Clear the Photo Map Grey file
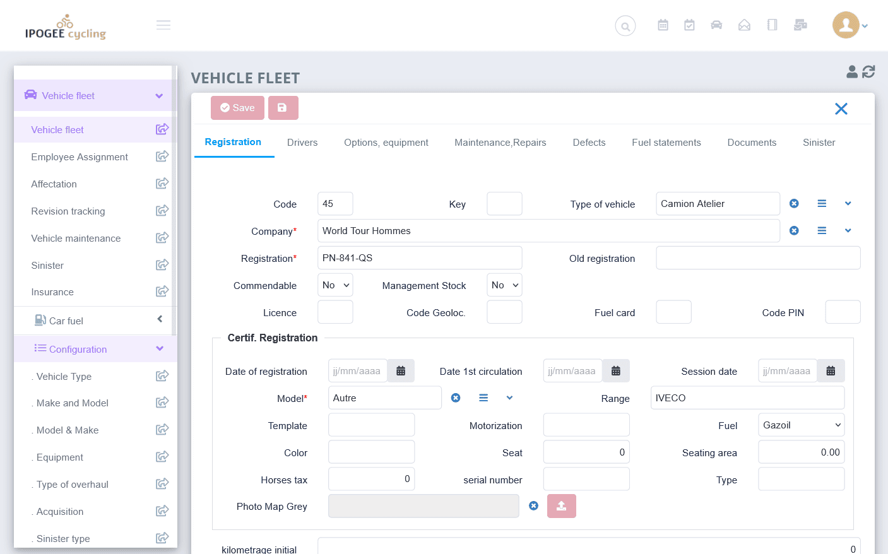The image size is (888, 554). [533, 506]
